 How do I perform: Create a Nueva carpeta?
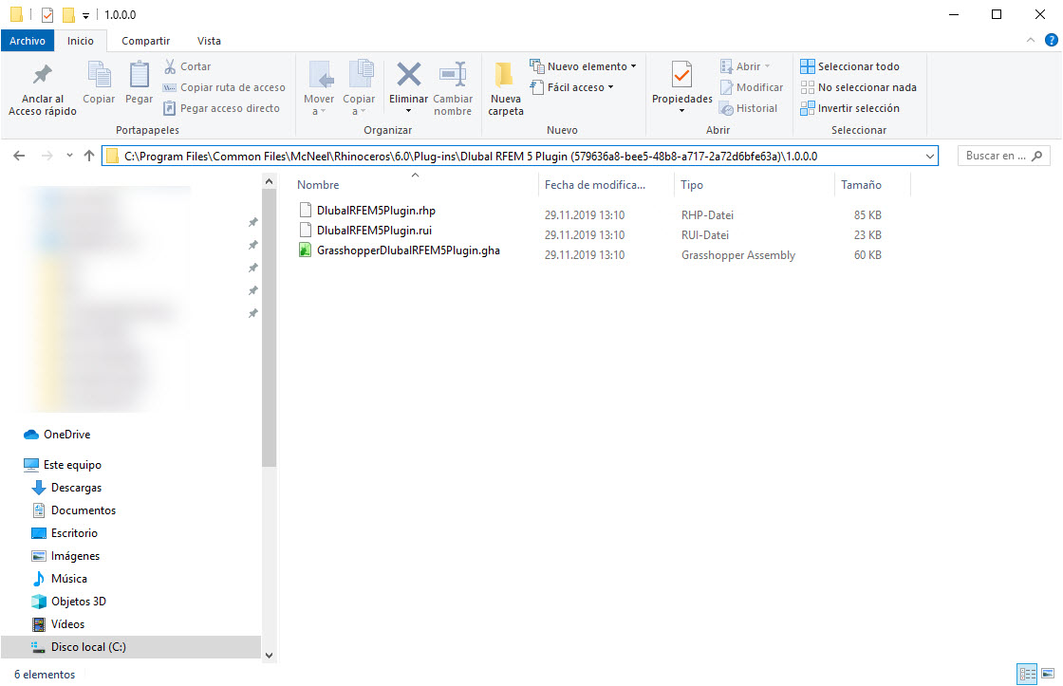click(x=506, y=89)
